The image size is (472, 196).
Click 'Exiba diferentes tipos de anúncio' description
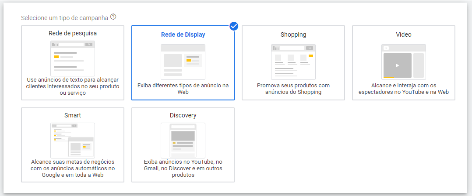pyautogui.click(x=183, y=89)
